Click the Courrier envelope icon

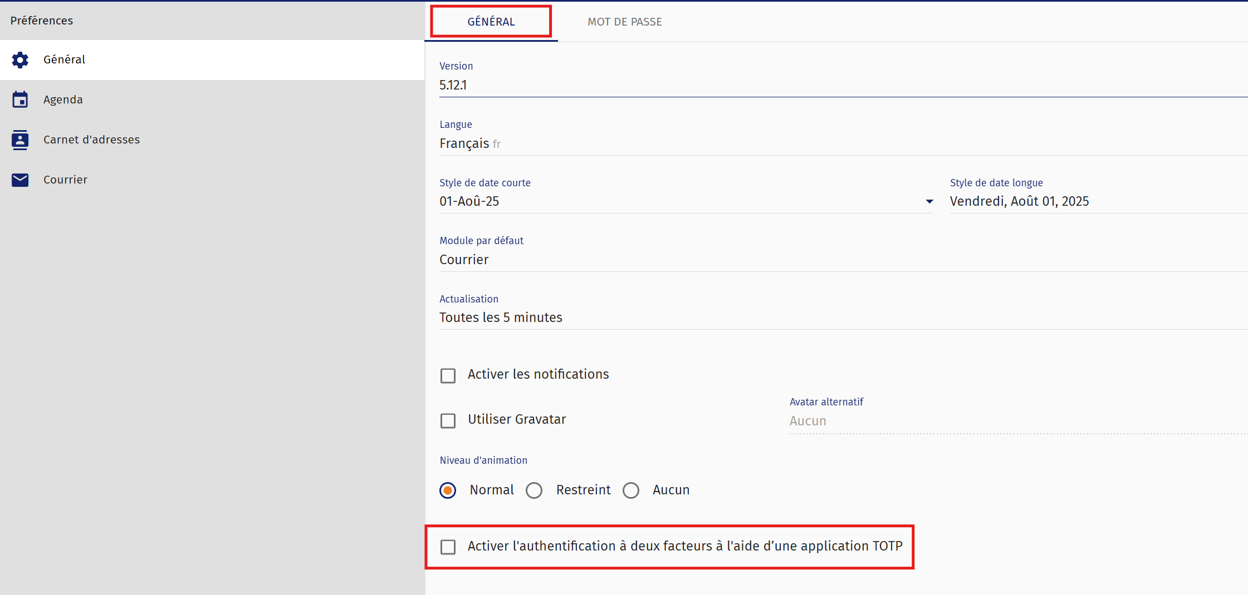coord(20,180)
